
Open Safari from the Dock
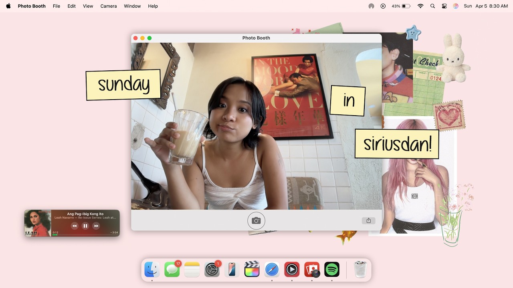[272, 269]
